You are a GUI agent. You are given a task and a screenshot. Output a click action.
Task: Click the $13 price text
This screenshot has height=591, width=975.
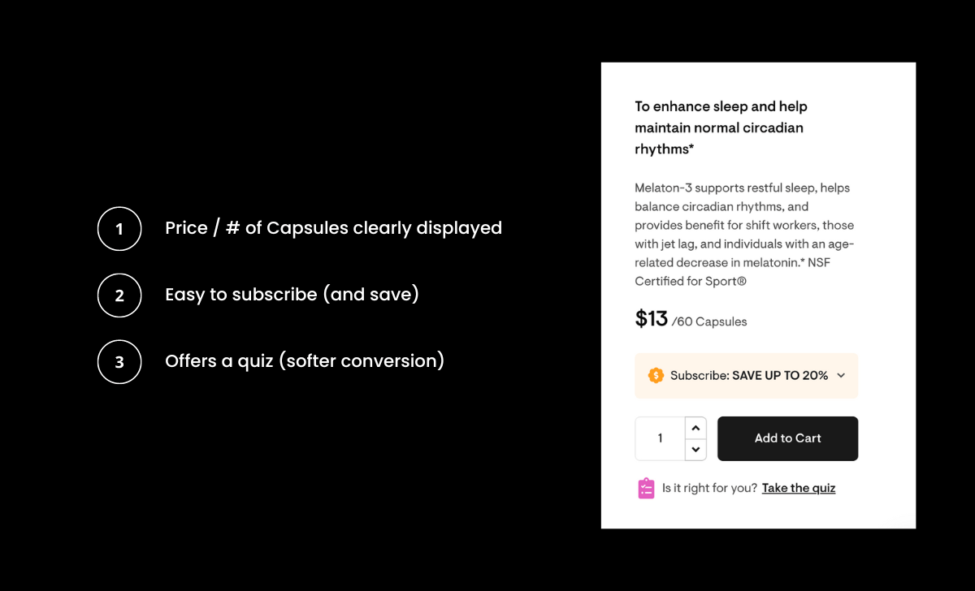652,319
